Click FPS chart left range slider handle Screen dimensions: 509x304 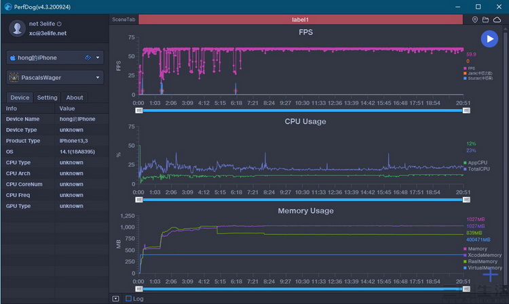point(139,110)
